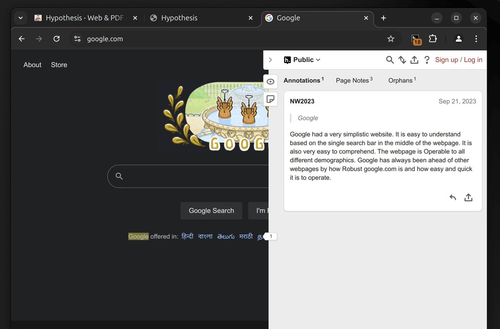View site information icon in address bar
The image size is (500, 329).
(77, 39)
